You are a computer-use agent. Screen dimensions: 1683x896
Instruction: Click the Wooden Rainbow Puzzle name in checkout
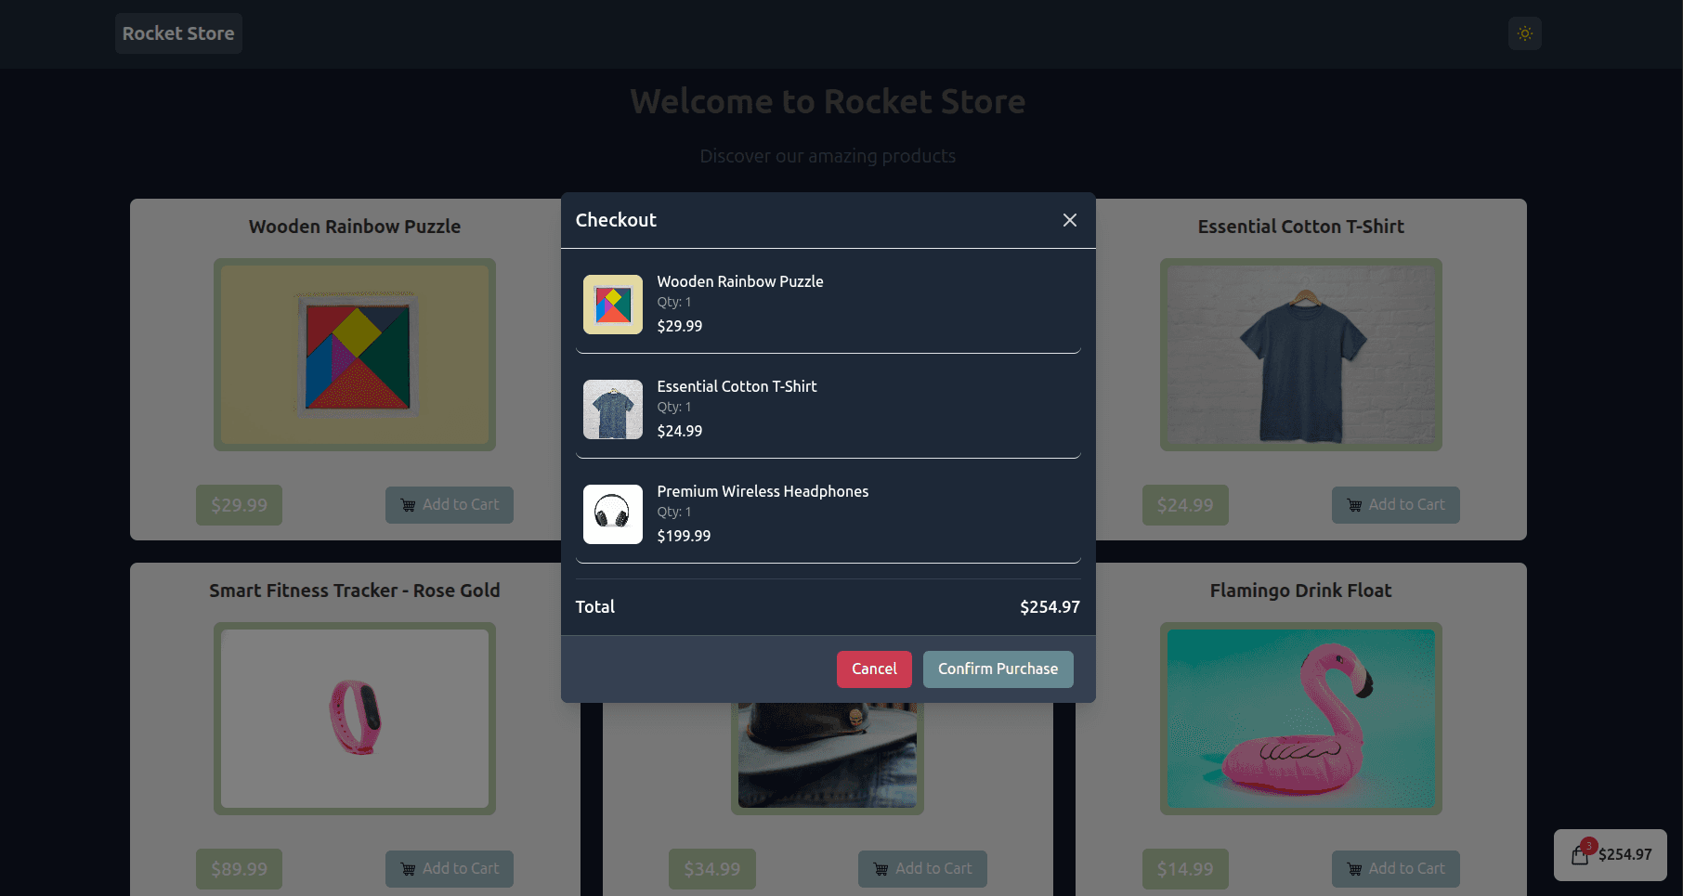click(740, 281)
